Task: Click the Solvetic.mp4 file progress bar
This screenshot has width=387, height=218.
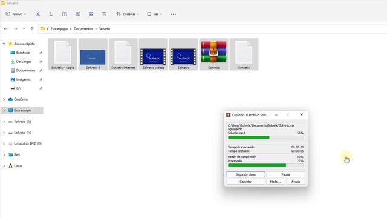Action: coord(266,137)
